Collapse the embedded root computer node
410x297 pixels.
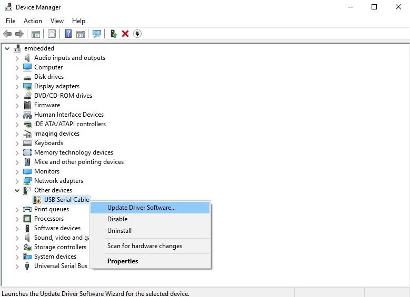coord(7,48)
